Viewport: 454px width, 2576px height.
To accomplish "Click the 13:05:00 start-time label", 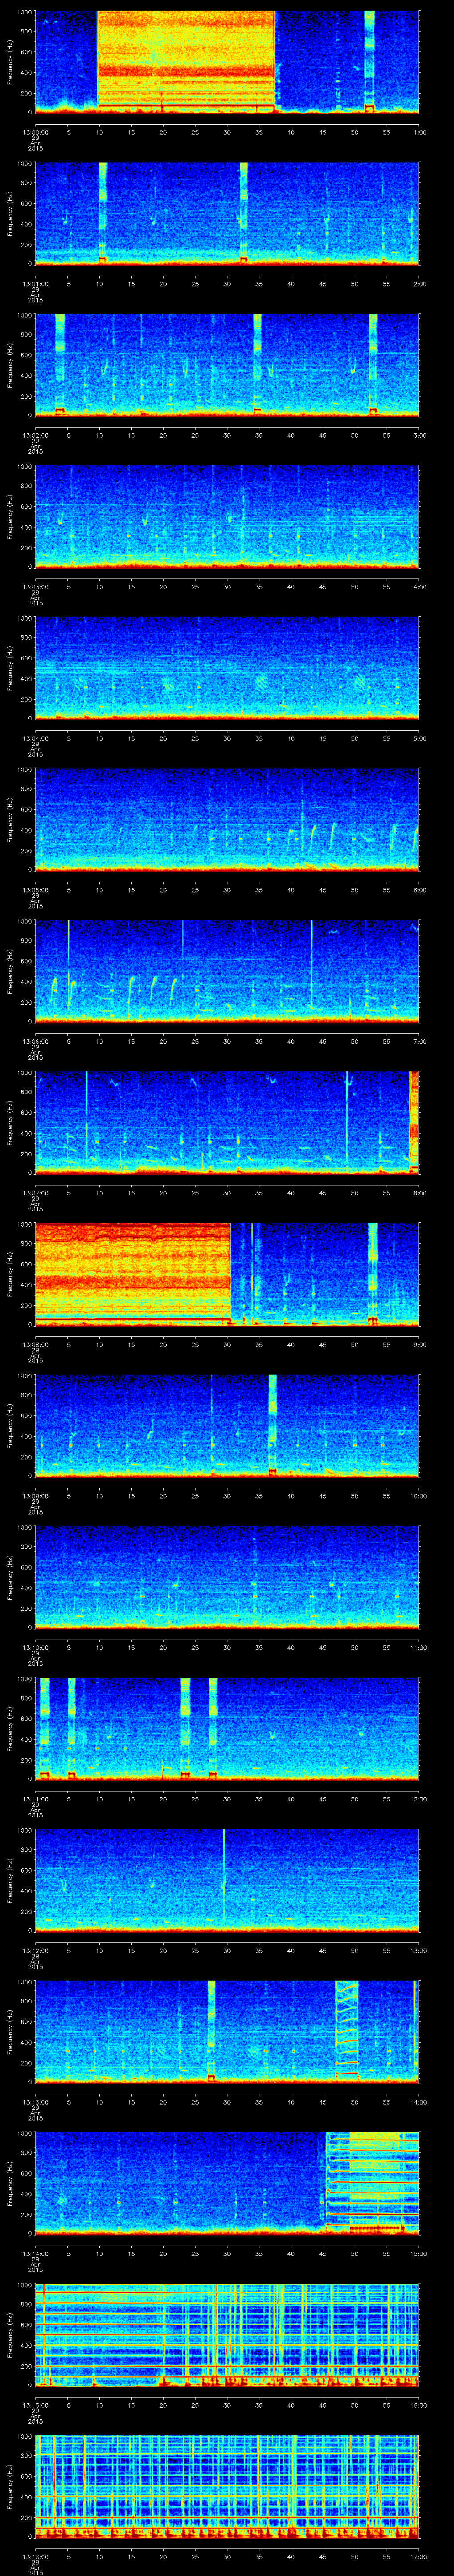I will click(x=35, y=890).
